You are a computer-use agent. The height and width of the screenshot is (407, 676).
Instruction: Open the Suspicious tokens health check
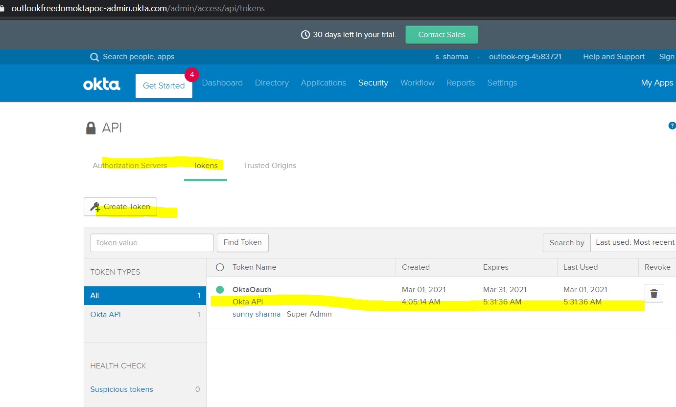click(x=121, y=389)
